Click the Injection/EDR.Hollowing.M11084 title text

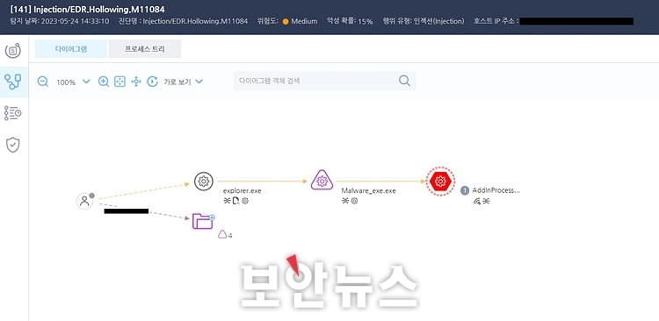(x=99, y=9)
